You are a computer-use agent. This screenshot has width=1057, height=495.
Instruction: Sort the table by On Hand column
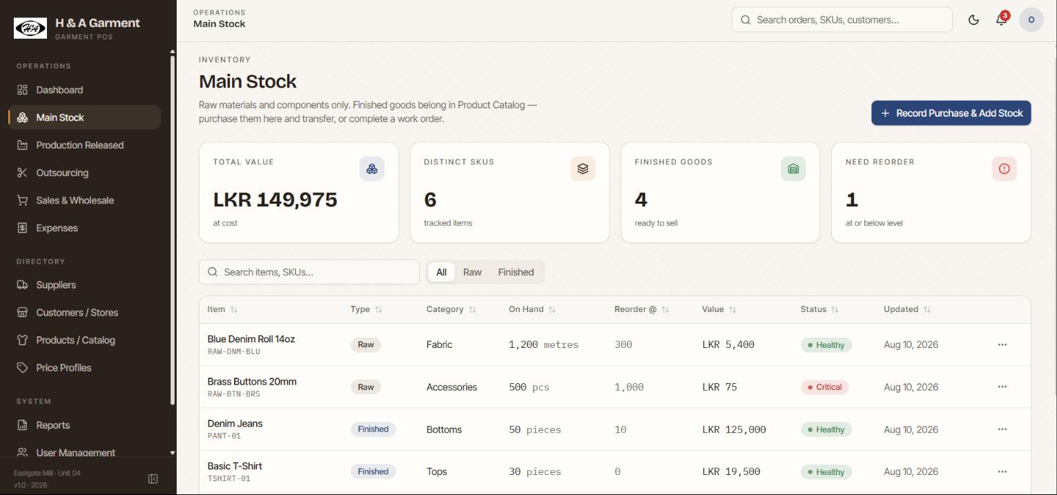point(532,309)
